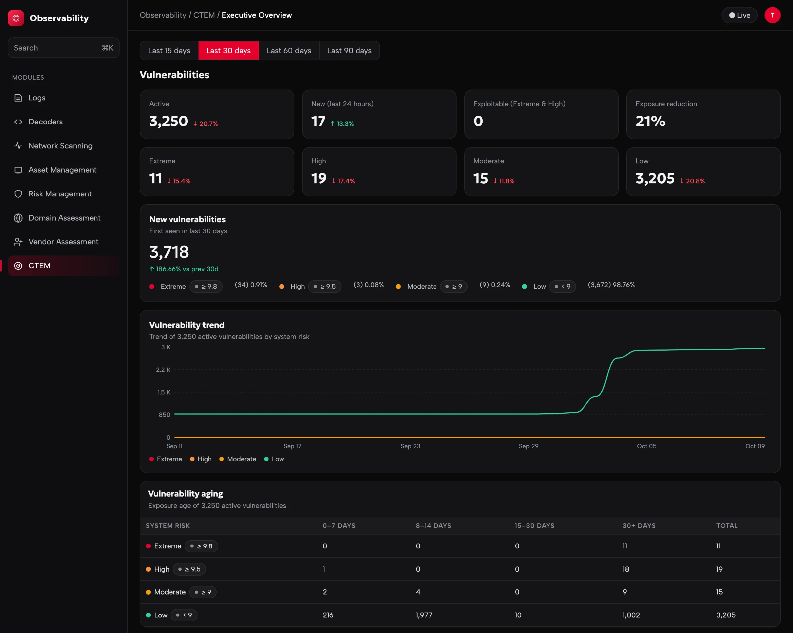Open the Vendor Assessment user icon

18,242
